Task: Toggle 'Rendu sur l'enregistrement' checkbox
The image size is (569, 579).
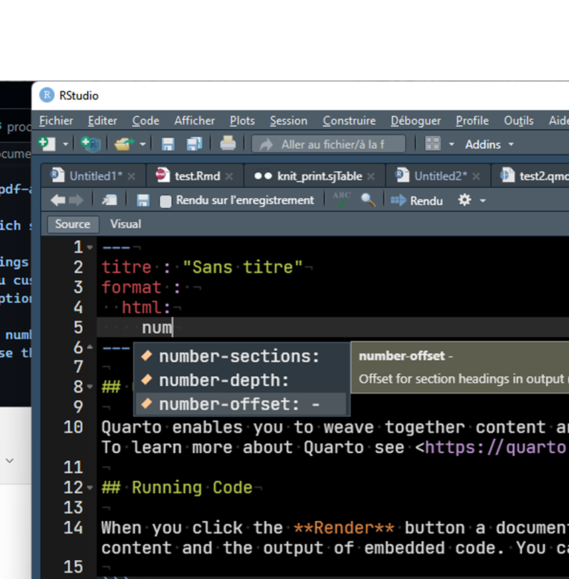Action: (166, 201)
